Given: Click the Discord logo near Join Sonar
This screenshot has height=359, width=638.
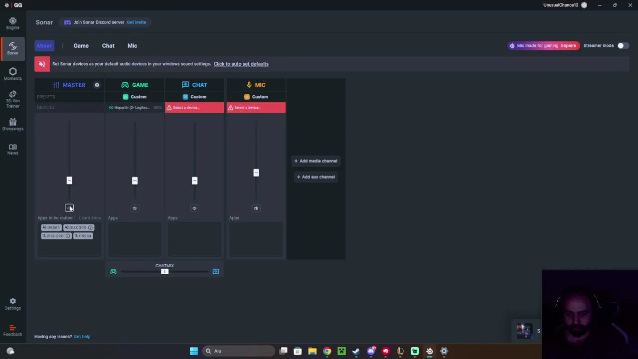Looking at the screenshot, I should pos(67,22).
